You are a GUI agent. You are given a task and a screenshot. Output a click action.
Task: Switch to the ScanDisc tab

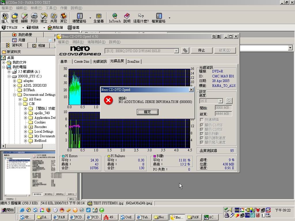tap(133, 62)
